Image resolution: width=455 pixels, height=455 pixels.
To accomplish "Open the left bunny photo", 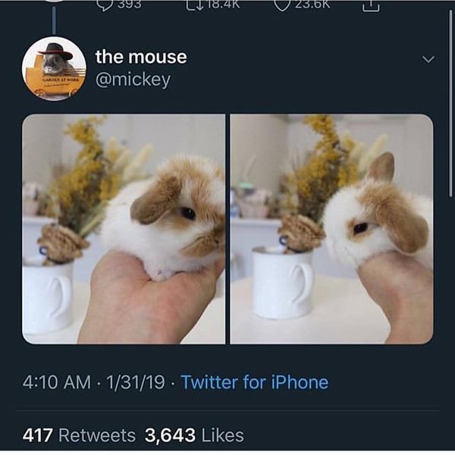I will pos(124,229).
